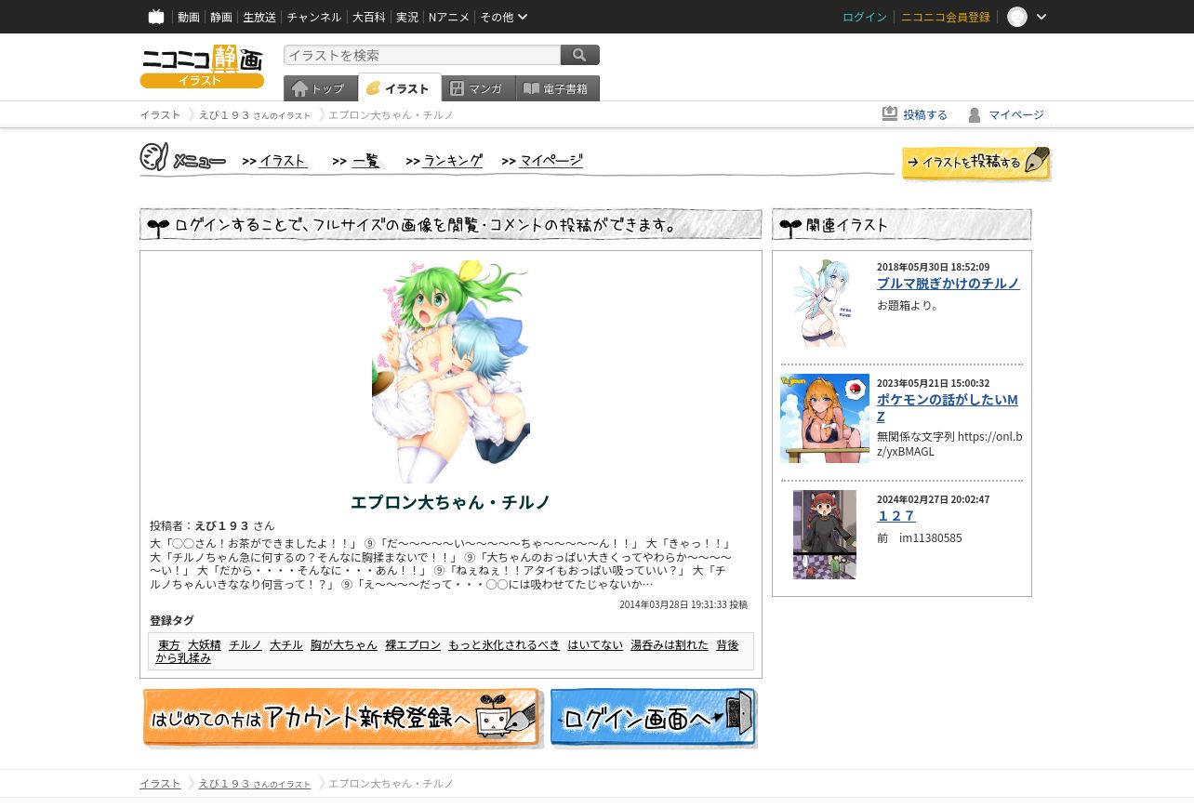1194x808 pixels.
Task: Switch to the マンガ tab
Action: (x=479, y=88)
